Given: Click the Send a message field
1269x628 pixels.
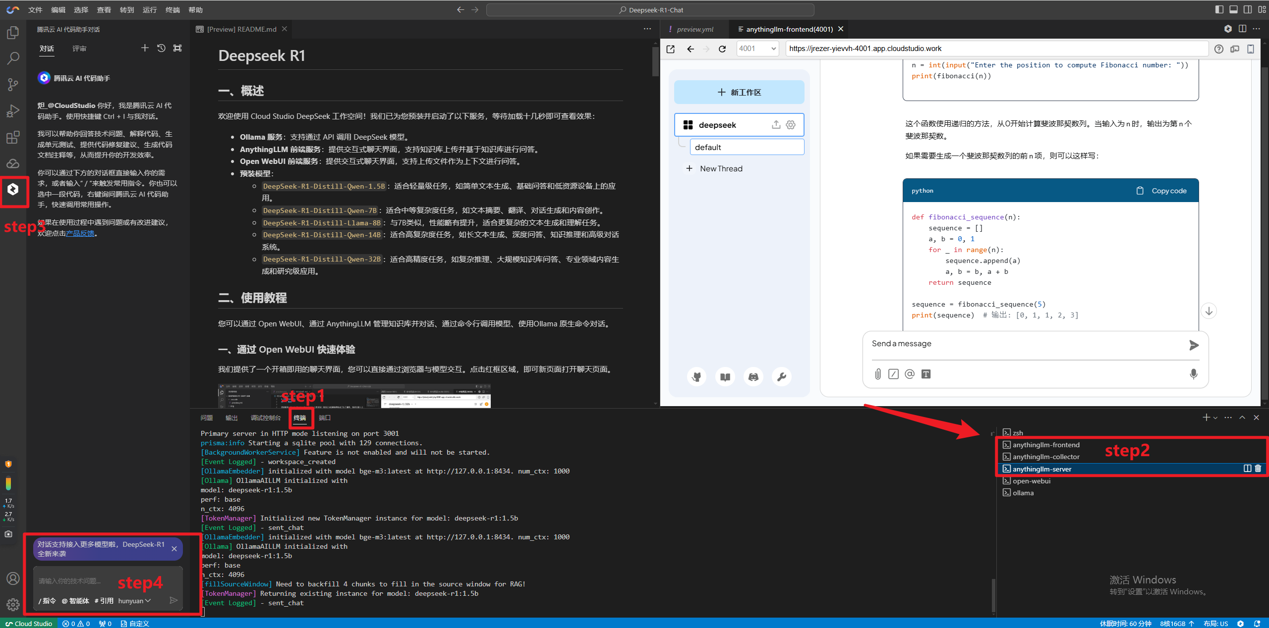Looking at the screenshot, I should (1026, 344).
